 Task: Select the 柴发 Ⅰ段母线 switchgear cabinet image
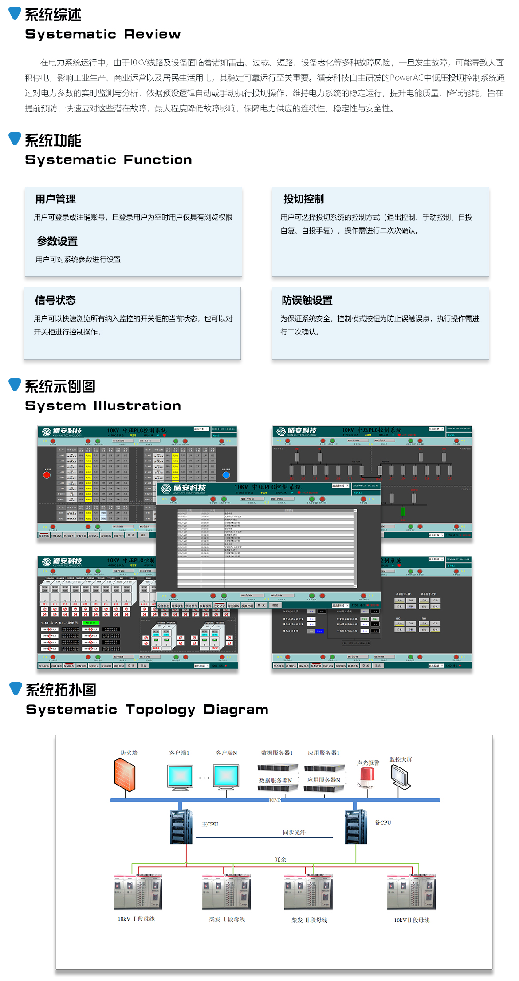coord(226,893)
